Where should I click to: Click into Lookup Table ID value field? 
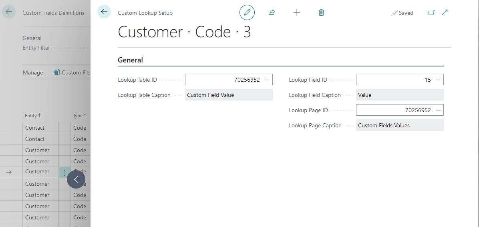223,80
